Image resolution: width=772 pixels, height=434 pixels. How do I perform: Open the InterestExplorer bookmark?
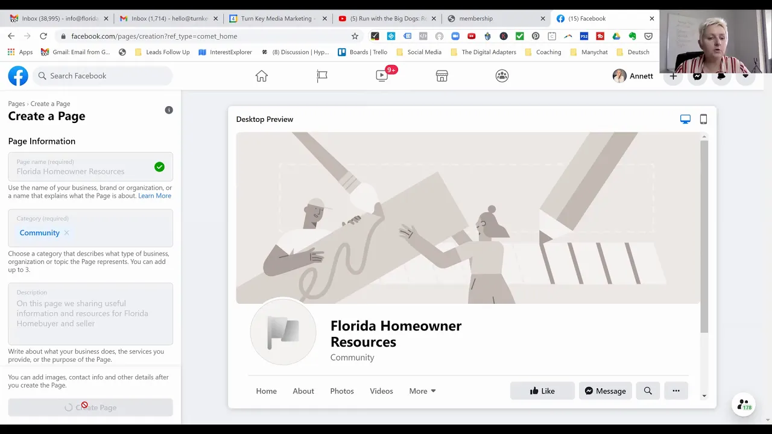point(225,52)
